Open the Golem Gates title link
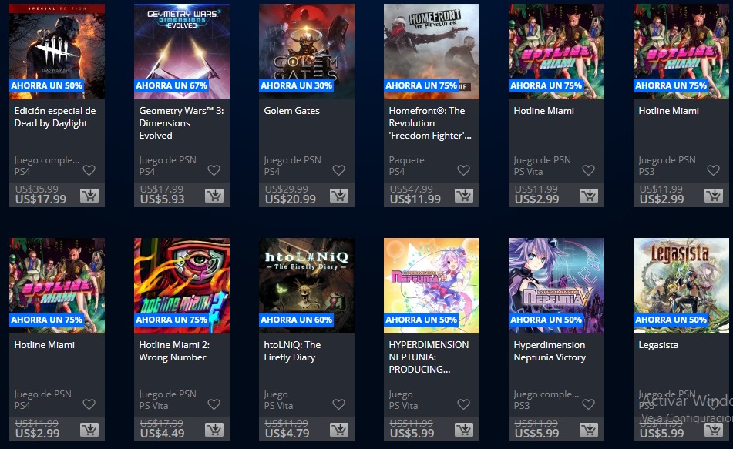The height and width of the screenshot is (449, 733). 291,111
